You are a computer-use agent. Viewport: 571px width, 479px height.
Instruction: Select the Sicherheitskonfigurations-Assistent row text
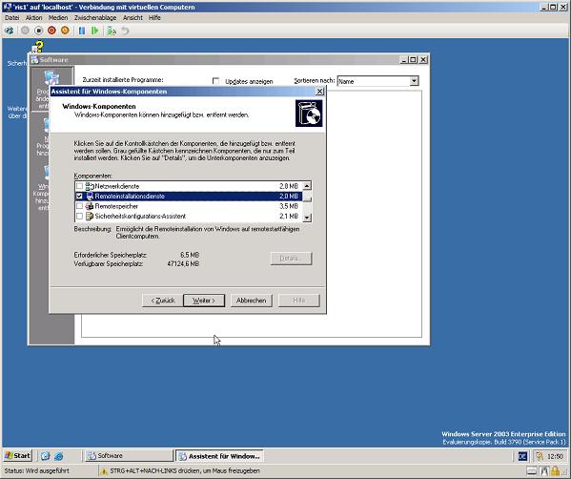(x=140, y=217)
